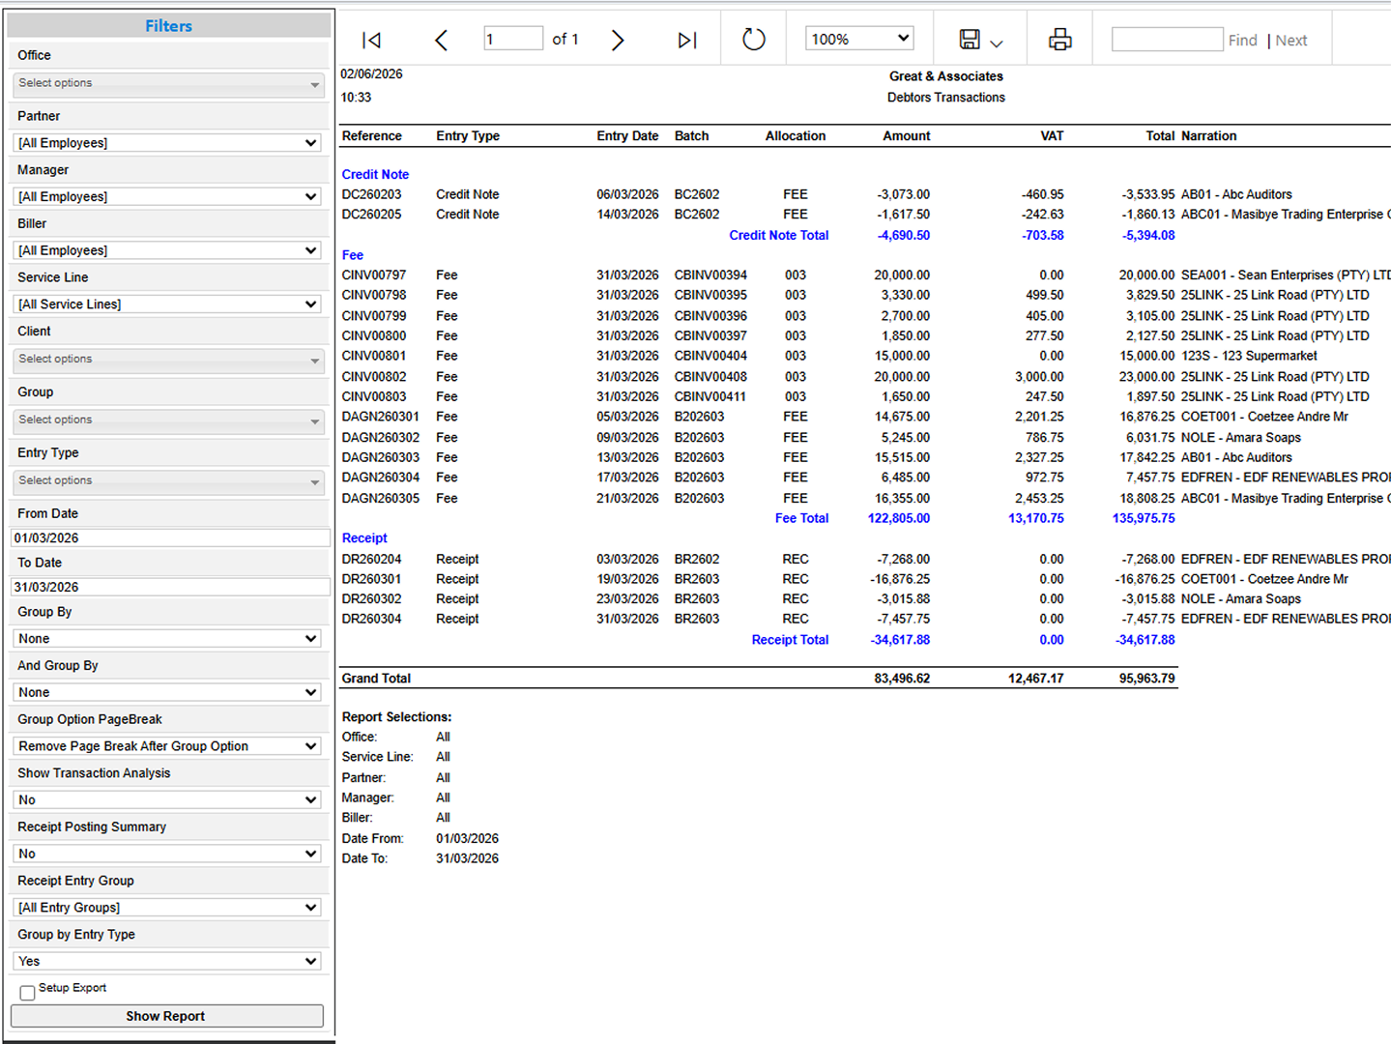This screenshot has width=1391, height=1044.
Task: Click the To Date field
Action: click(170, 587)
